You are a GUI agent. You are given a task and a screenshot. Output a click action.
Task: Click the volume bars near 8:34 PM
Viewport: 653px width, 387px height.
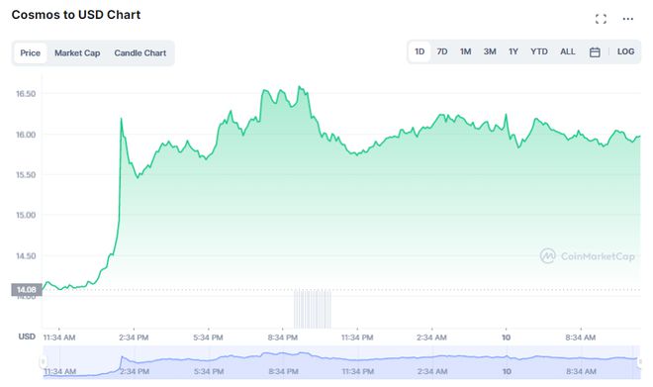[313, 308]
